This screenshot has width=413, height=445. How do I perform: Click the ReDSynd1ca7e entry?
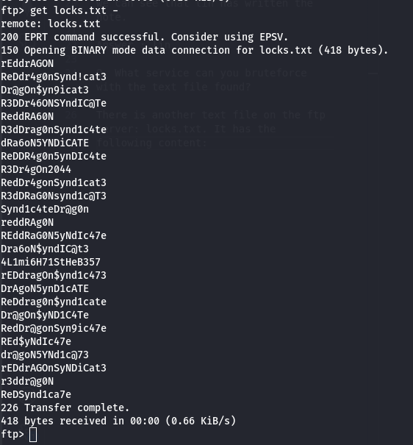(36, 394)
